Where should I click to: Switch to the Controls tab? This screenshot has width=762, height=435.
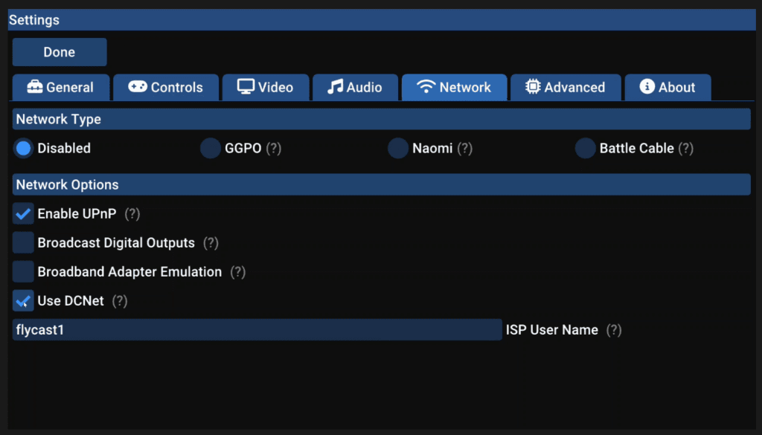click(166, 87)
